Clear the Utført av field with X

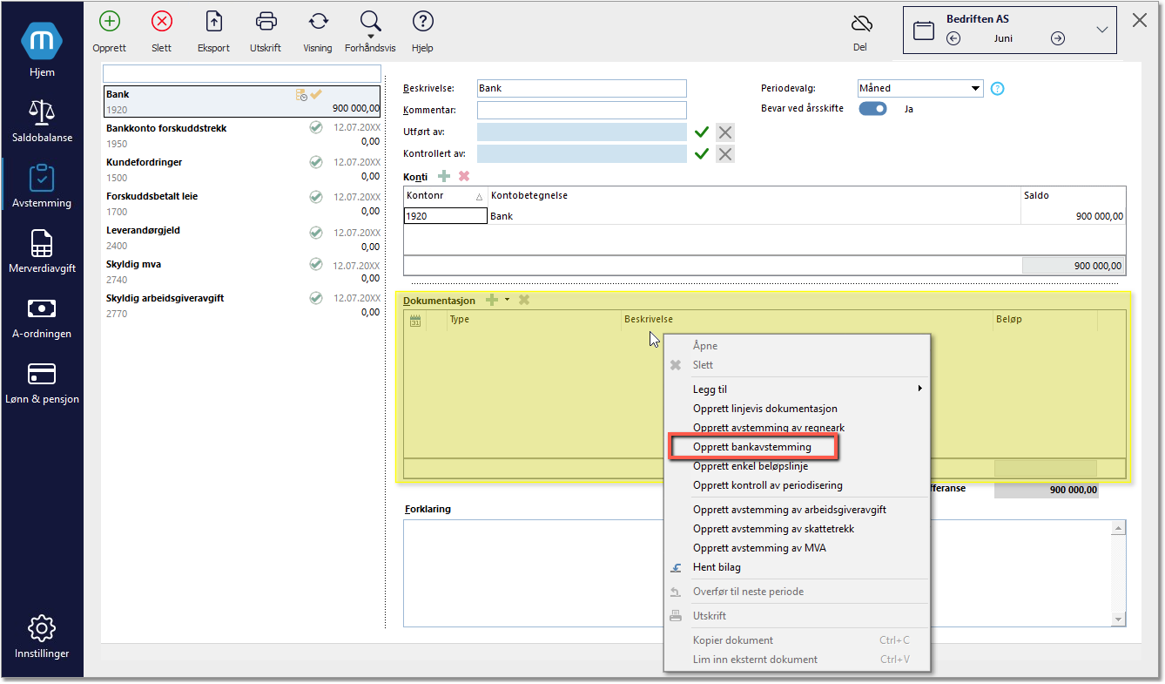(725, 132)
